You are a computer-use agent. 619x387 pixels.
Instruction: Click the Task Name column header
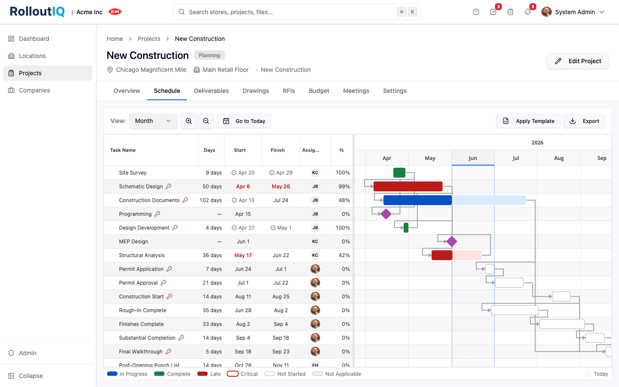pos(151,150)
